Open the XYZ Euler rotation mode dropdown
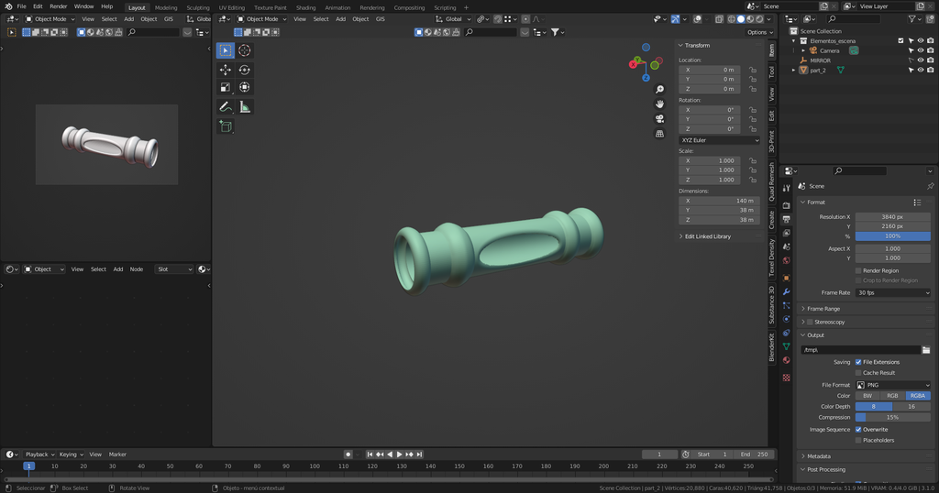Image resolution: width=939 pixels, height=493 pixels. pos(719,140)
